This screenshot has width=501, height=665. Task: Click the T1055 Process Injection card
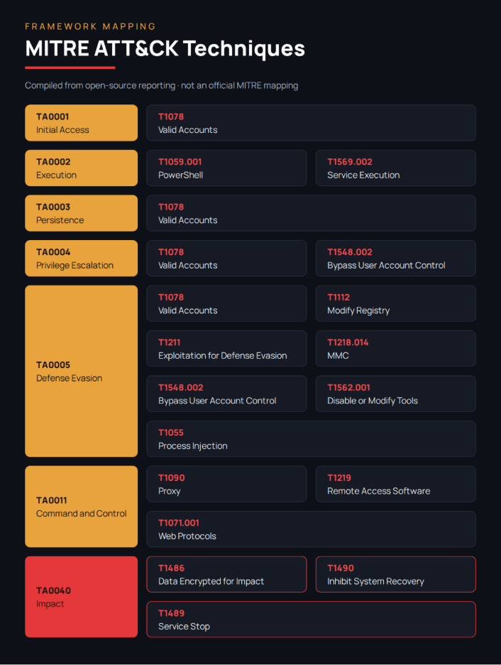coord(312,439)
